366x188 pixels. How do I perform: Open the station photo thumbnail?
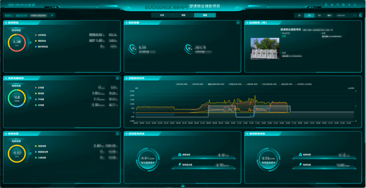point(265,49)
